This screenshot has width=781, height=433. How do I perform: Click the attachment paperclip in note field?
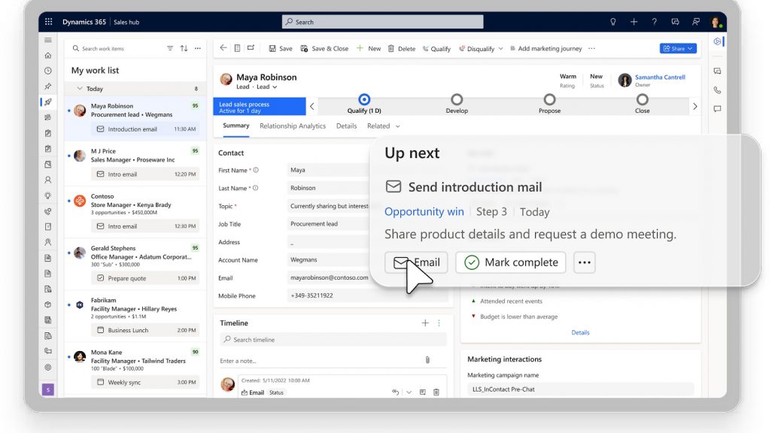coord(427,360)
